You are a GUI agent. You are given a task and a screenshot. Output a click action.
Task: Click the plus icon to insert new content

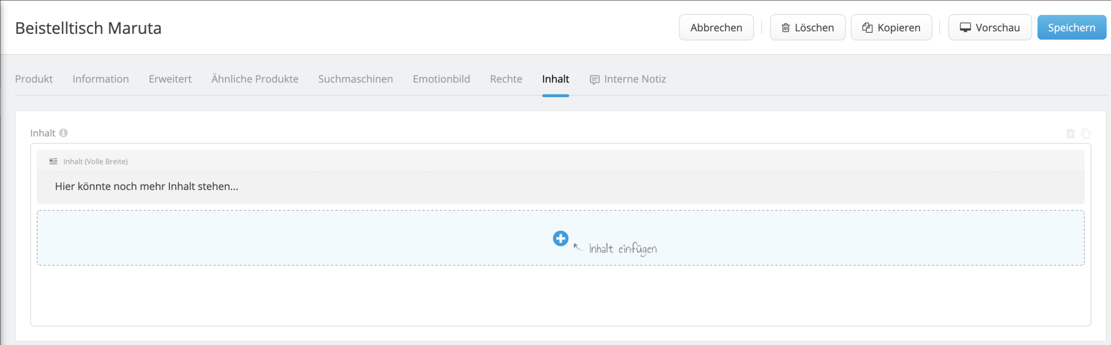pos(560,238)
